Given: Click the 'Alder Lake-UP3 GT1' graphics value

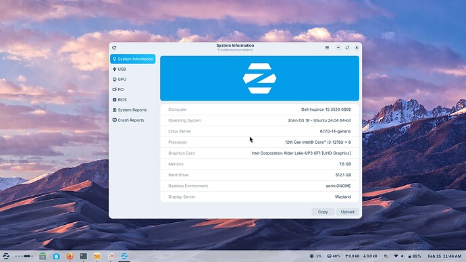Looking at the screenshot, I should (x=301, y=153).
